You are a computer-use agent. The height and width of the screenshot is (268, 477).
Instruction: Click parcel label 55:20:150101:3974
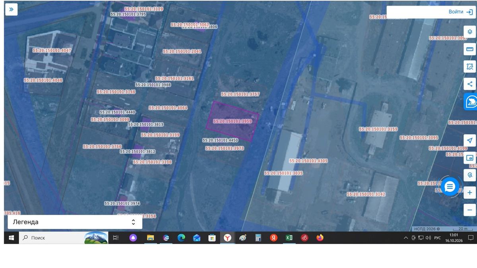(122, 203)
